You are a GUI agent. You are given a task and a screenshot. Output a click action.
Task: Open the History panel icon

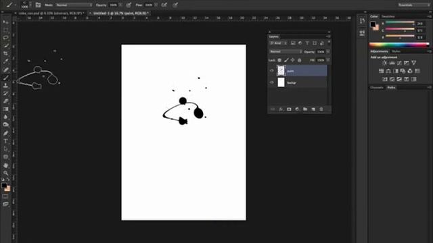click(362, 21)
